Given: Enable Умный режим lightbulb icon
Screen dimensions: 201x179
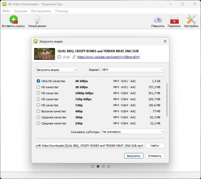Looking at the screenshot, I should click(x=37, y=19).
